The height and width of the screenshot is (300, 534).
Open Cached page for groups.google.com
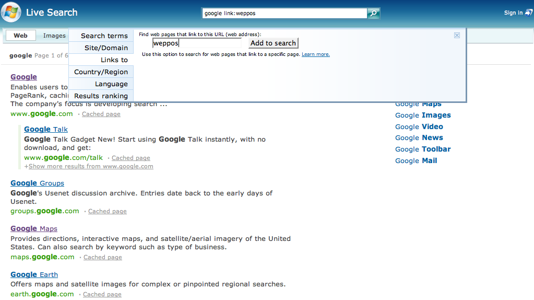pyautogui.click(x=108, y=211)
